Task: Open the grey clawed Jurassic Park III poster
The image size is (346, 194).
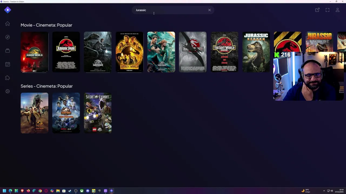Action: (x=193, y=52)
